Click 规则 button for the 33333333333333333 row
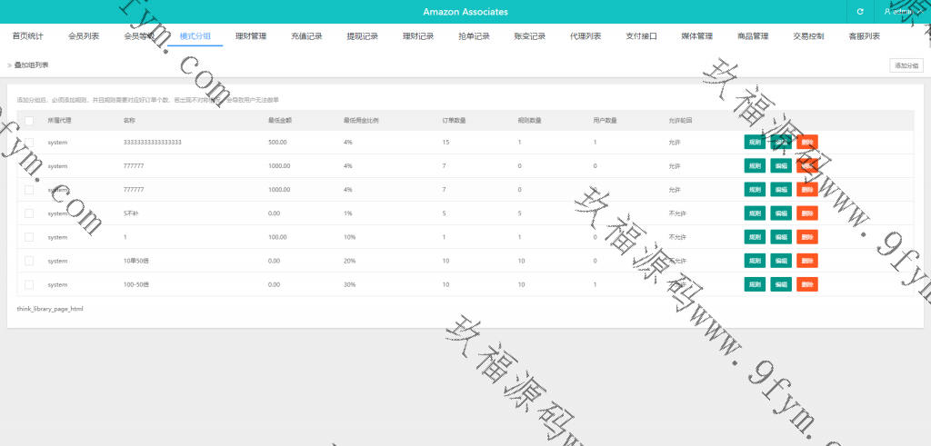This screenshot has height=446, width=931. (x=754, y=142)
